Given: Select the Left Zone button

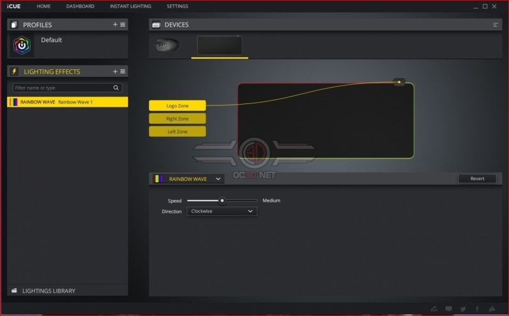Looking at the screenshot, I should tap(178, 131).
